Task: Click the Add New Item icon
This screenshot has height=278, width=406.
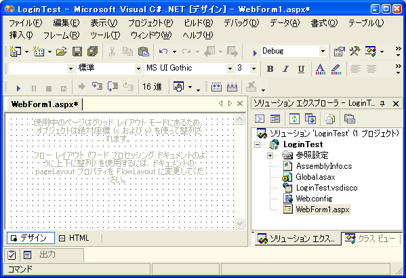Action: click(39, 52)
